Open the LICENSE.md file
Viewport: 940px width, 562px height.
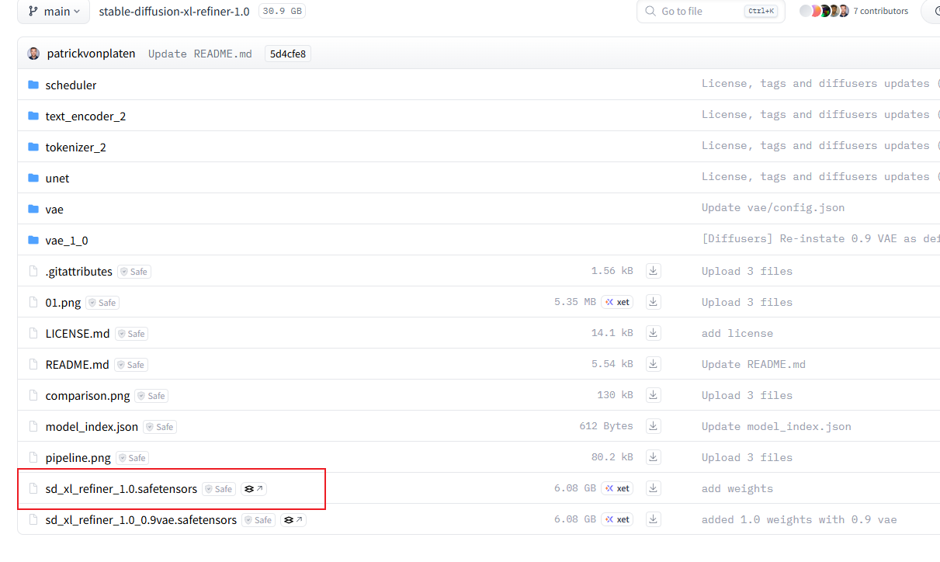tap(78, 333)
